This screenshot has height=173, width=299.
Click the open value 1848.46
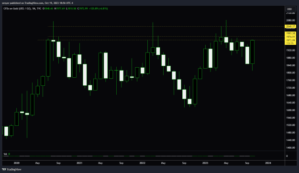[x=48, y=9]
